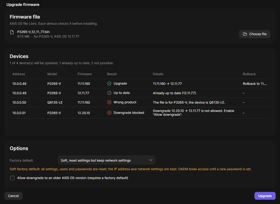The image size is (280, 204).
Task: Click the 87.0 MB file info line
Action: pos(48,37)
